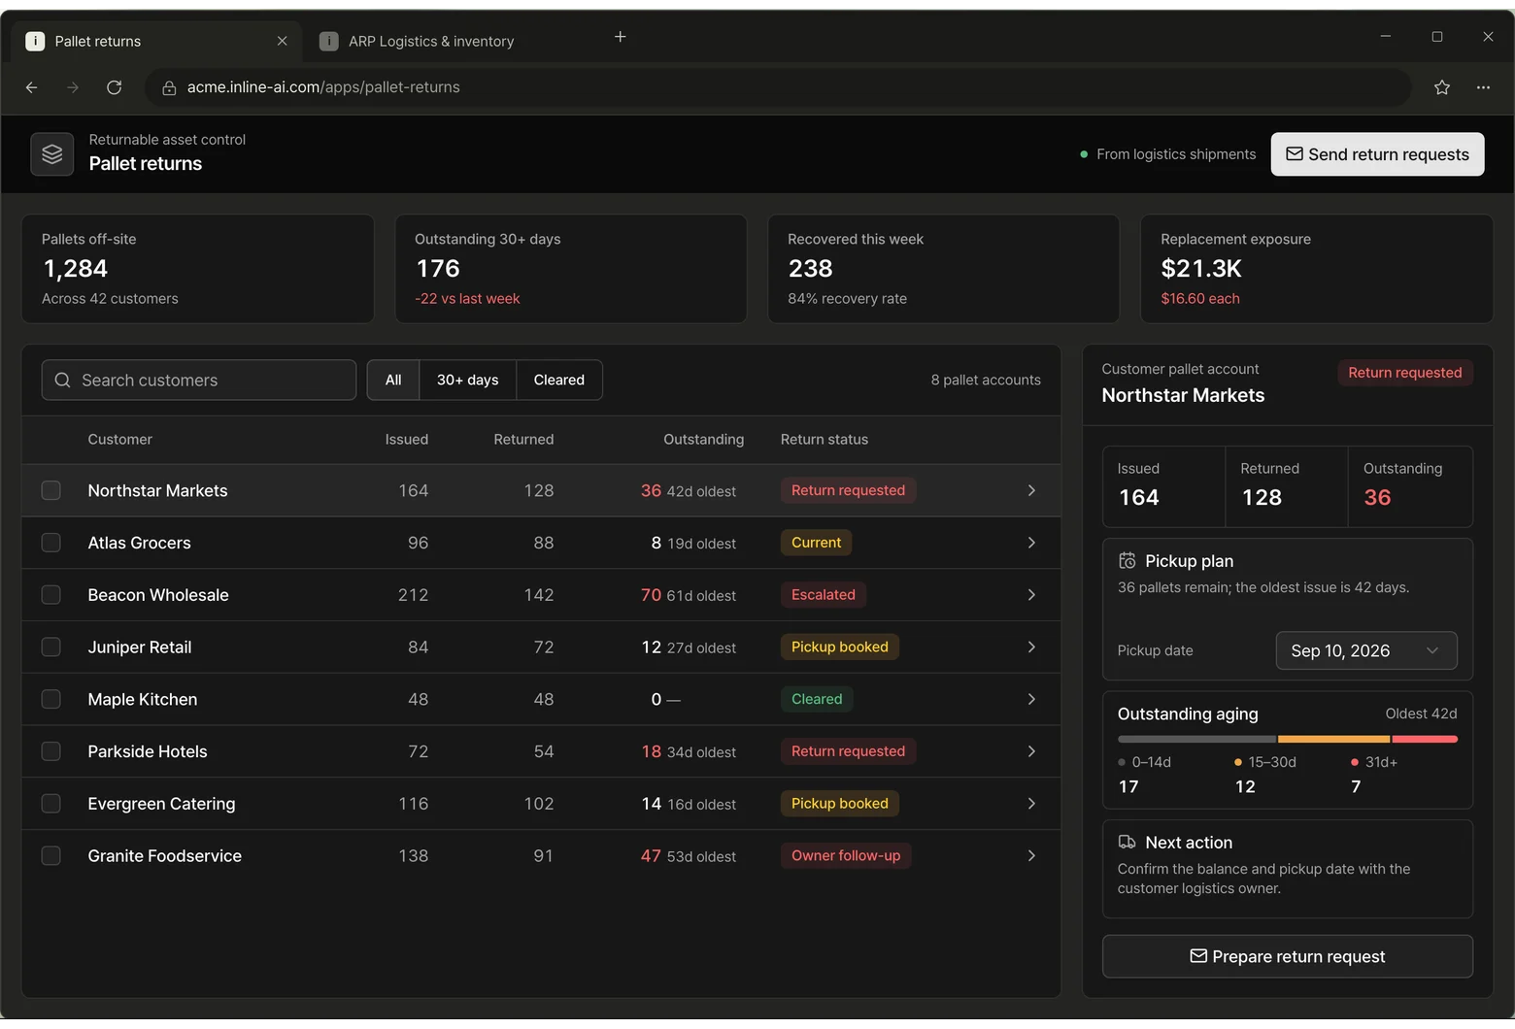The image size is (1515, 1029).
Task: Select the Juniper Retail customer name
Action: [140, 647]
